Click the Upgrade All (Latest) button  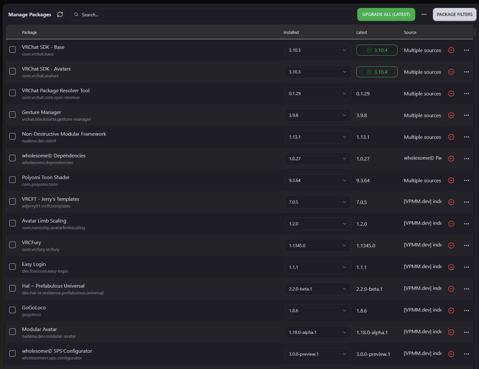(x=386, y=14)
